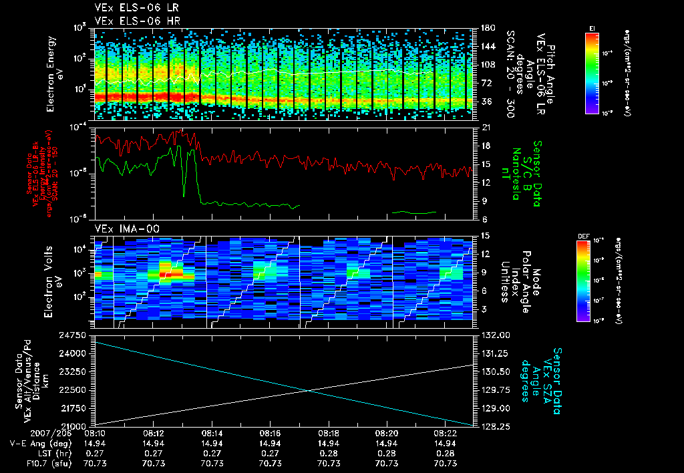Click the 'VEx IMA-00' panel title
This screenshot has width=684, height=473.
(x=127, y=229)
